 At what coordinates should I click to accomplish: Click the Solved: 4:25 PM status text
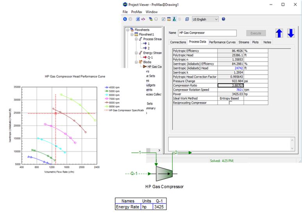222,161
